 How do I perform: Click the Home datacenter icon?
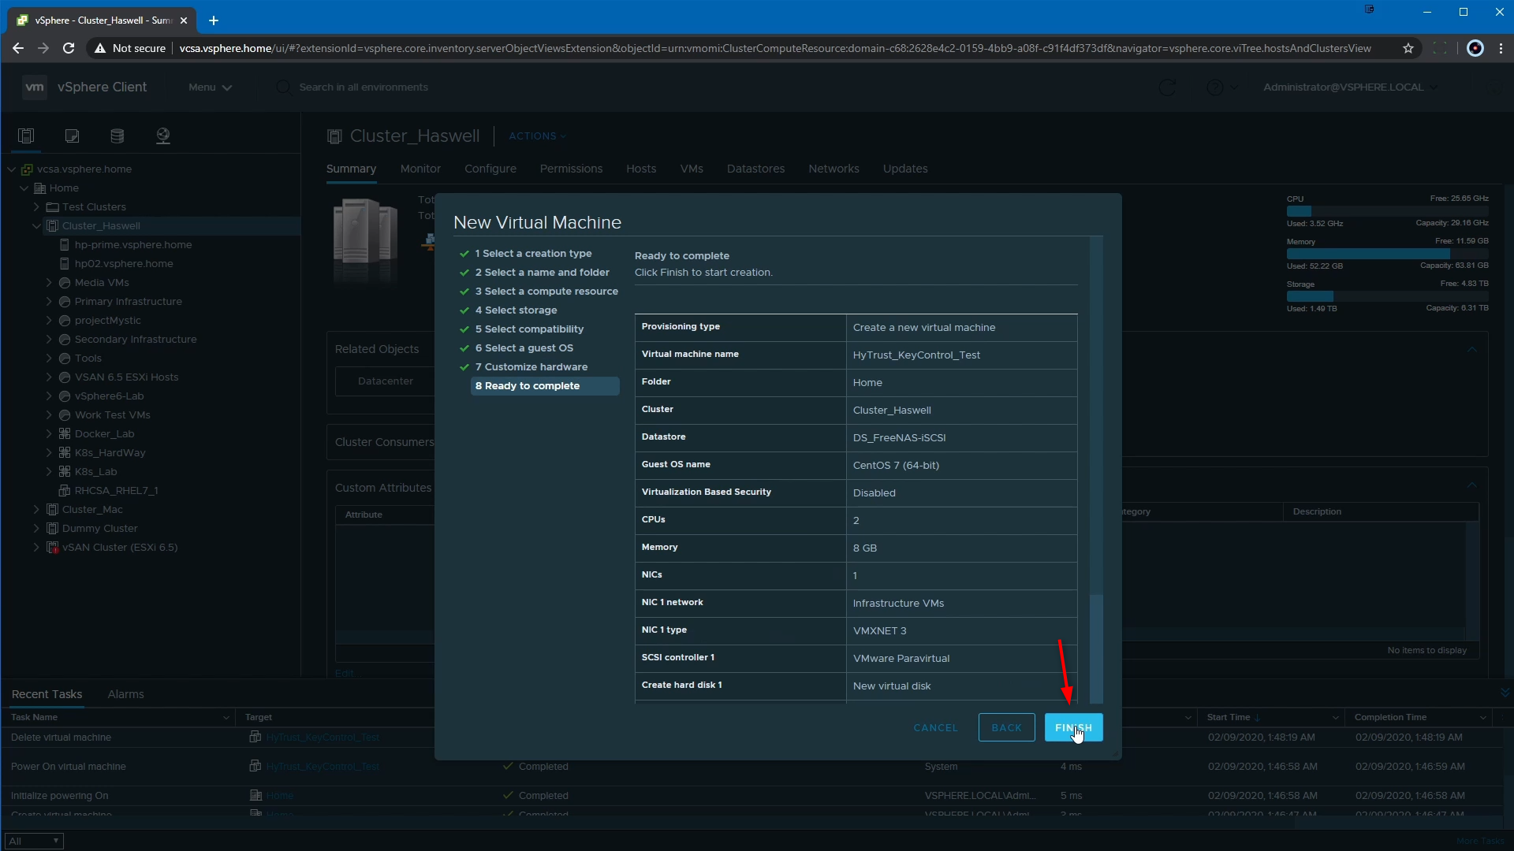(x=40, y=188)
